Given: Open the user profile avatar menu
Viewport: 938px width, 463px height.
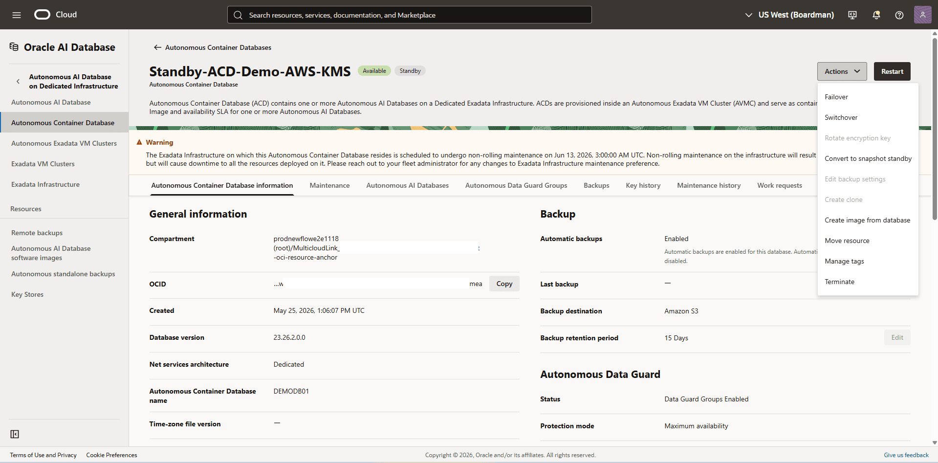Looking at the screenshot, I should click(x=923, y=15).
